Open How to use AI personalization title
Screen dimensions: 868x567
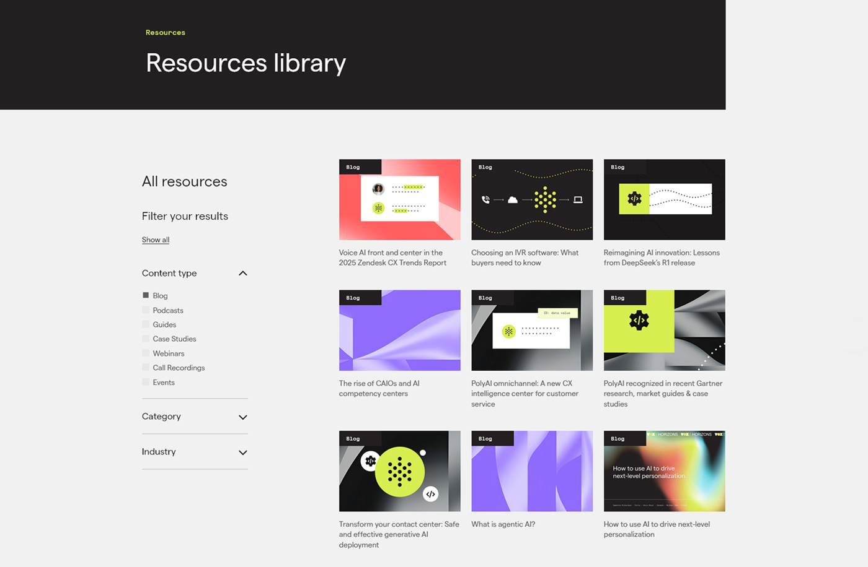[657, 529]
